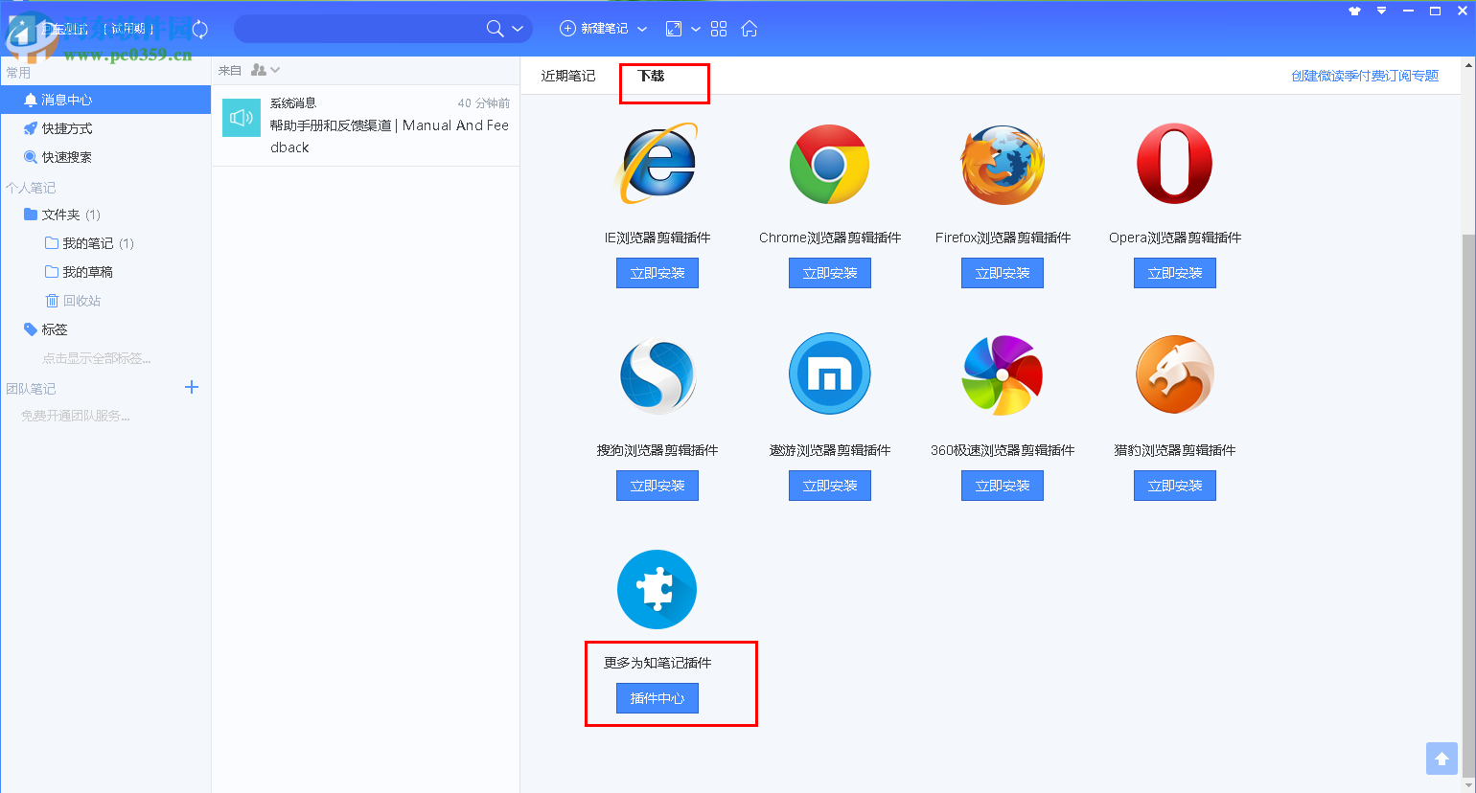
Task: Click the Maxthon browser icon
Action: click(x=830, y=374)
